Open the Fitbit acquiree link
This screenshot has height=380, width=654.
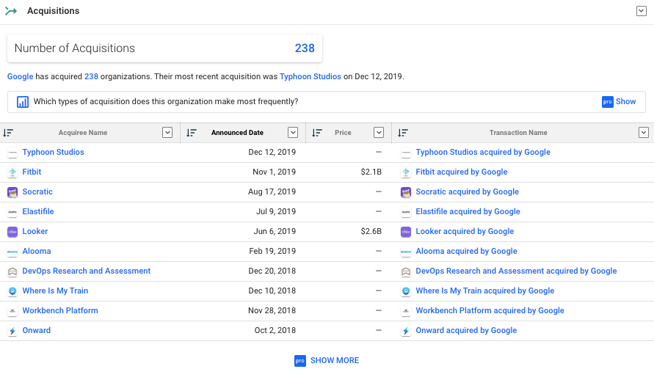pos(32,172)
